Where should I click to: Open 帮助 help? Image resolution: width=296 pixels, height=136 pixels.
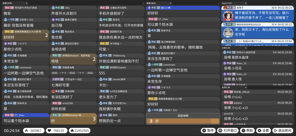(x=247, y=131)
